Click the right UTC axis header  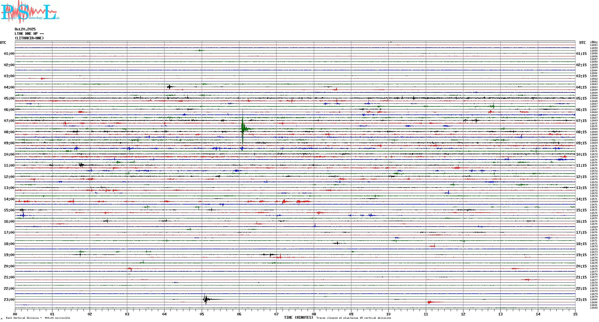pyautogui.click(x=582, y=43)
